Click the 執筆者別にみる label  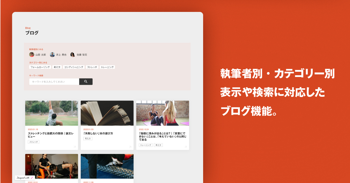(36, 49)
